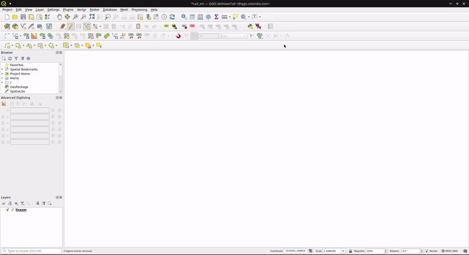Enable the Advanced Digitizing construction tools icon
The height and width of the screenshot is (255, 469).
coord(4,104)
